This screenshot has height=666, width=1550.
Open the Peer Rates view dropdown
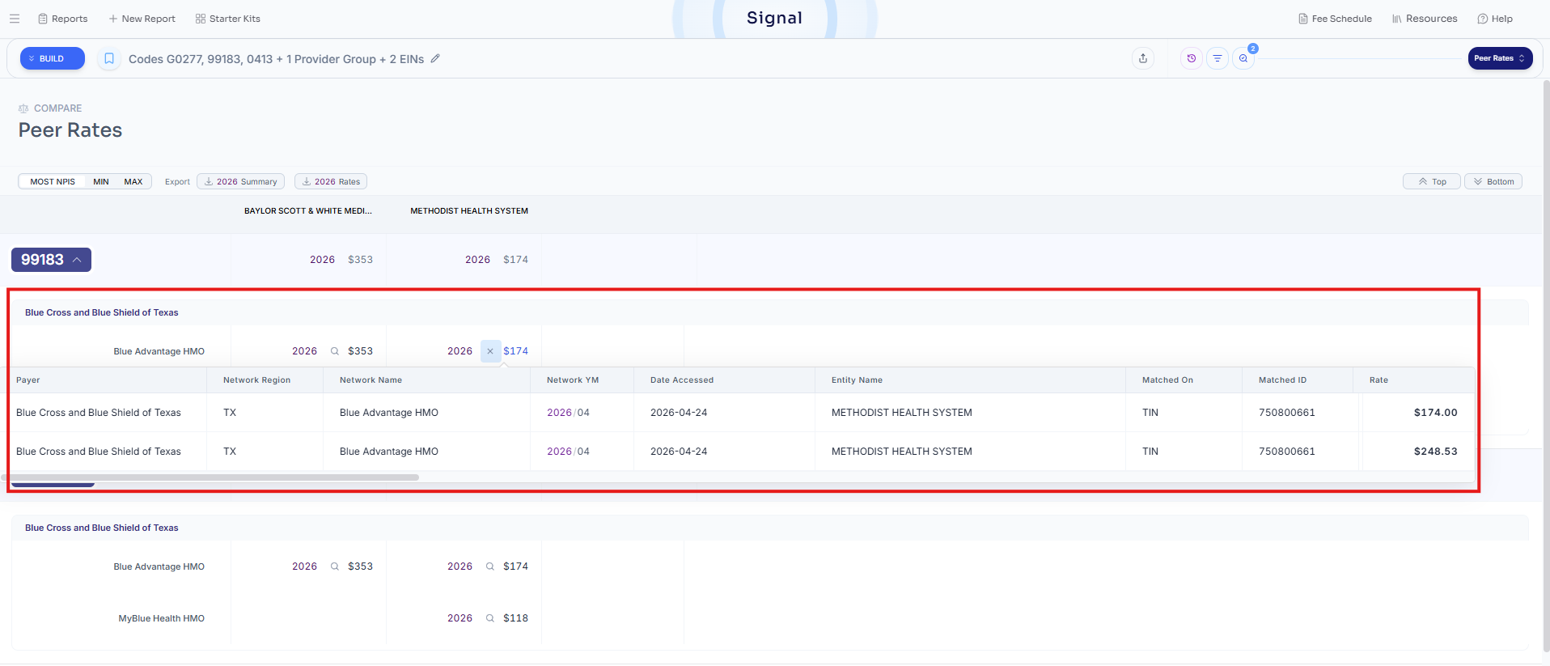[x=1500, y=58]
